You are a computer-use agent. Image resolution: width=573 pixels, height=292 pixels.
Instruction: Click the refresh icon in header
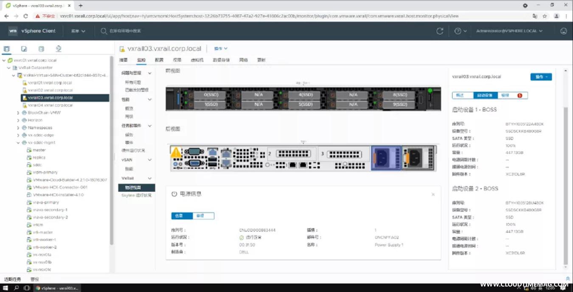[440, 31]
